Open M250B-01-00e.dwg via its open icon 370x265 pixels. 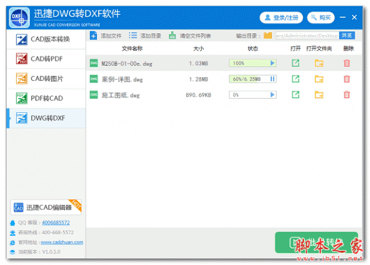point(295,63)
